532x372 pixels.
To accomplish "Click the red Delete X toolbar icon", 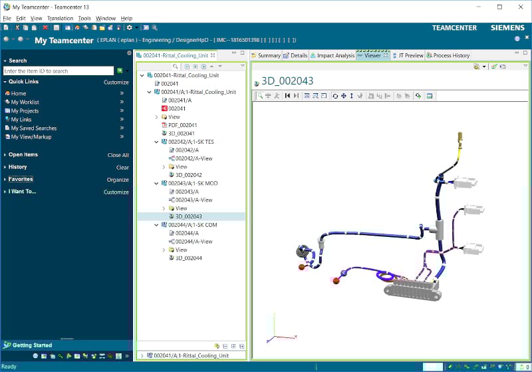I will pyautogui.click(x=45, y=27).
